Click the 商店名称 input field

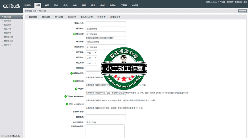(105, 29)
